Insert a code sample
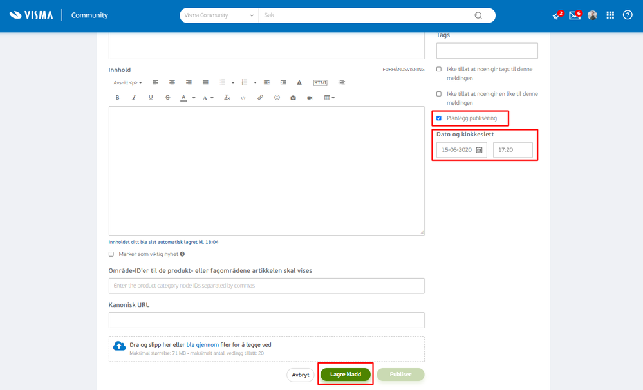This screenshot has height=390, width=643. (x=243, y=98)
